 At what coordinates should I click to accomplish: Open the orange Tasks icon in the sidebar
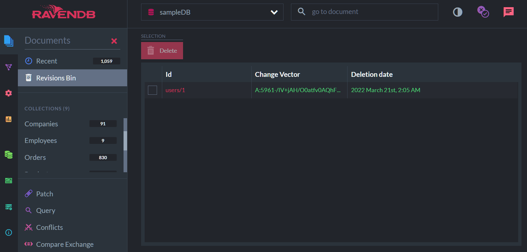click(9, 119)
